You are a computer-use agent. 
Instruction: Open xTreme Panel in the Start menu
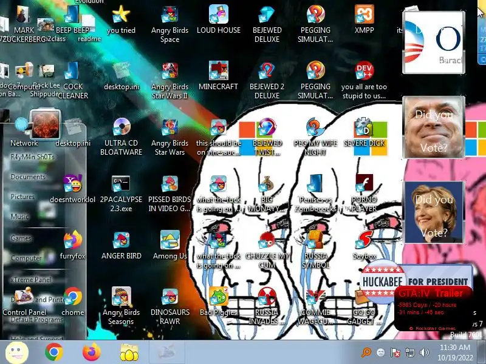pyautogui.click(x=31, y=280)
